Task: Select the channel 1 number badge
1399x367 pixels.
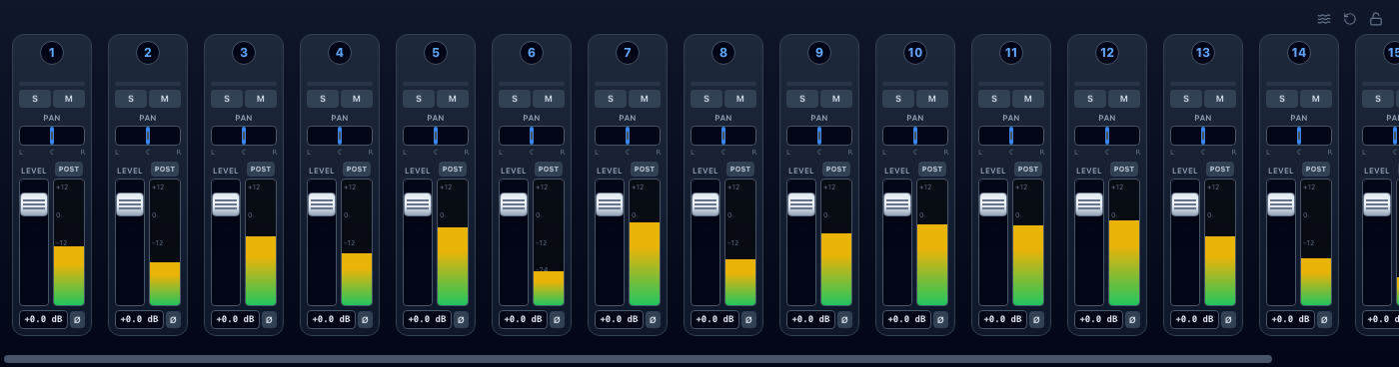Action: (x=52, y=53)
